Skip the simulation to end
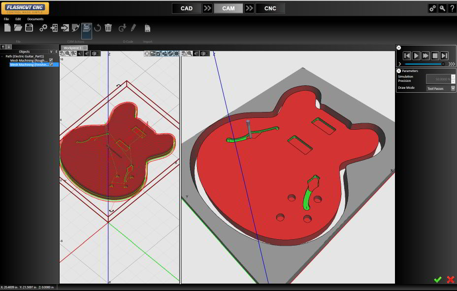This screenshot has height=291, width=457. (x=444, y=55)
